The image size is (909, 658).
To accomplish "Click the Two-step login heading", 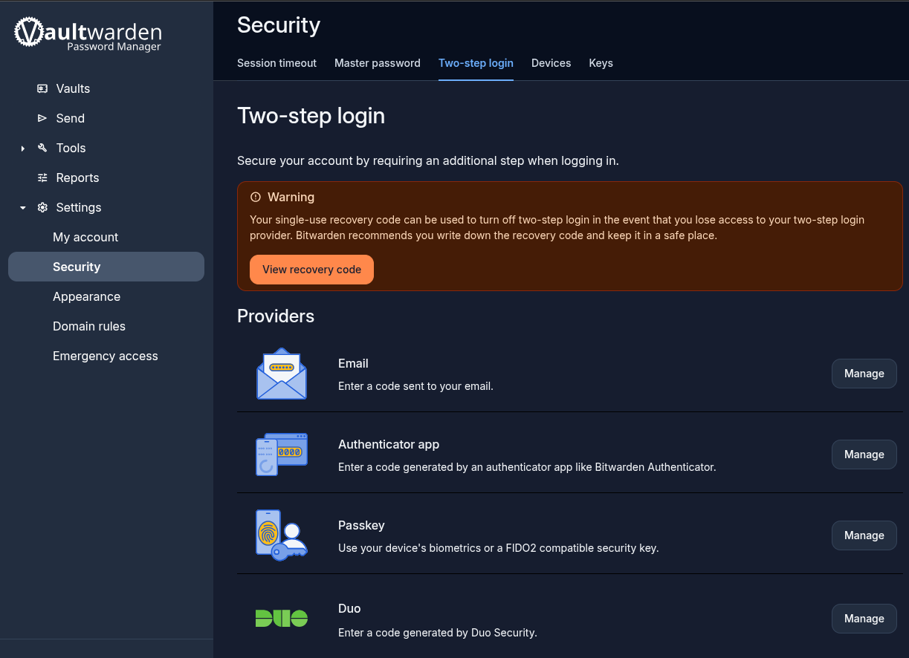I will 311,117.
